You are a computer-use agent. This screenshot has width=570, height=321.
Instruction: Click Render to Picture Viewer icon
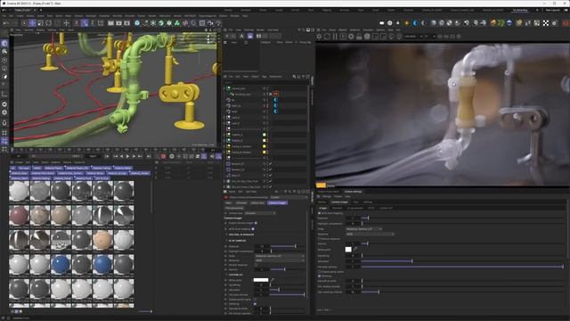tap(118, 23)
